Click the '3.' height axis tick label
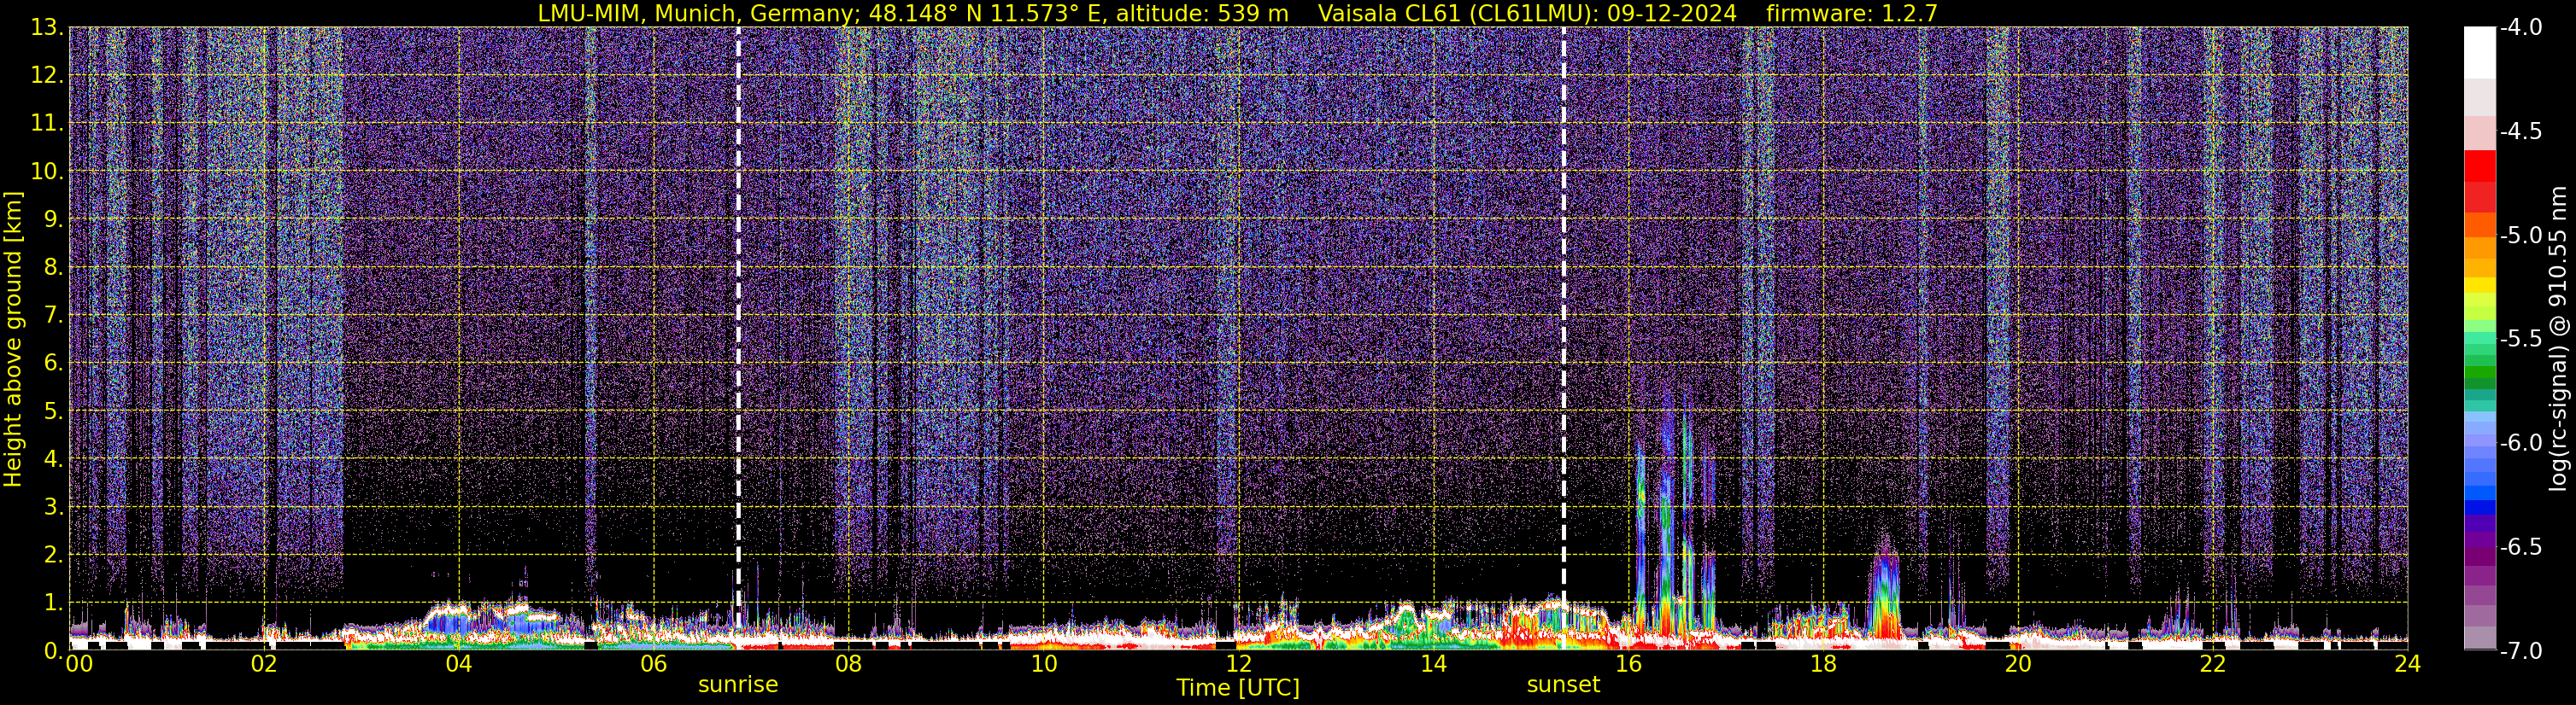The width and height of the screenshot is (2576, 705). point(53,507)
